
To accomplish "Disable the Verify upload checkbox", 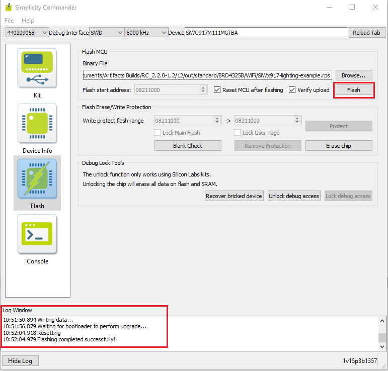I will 293,90.
